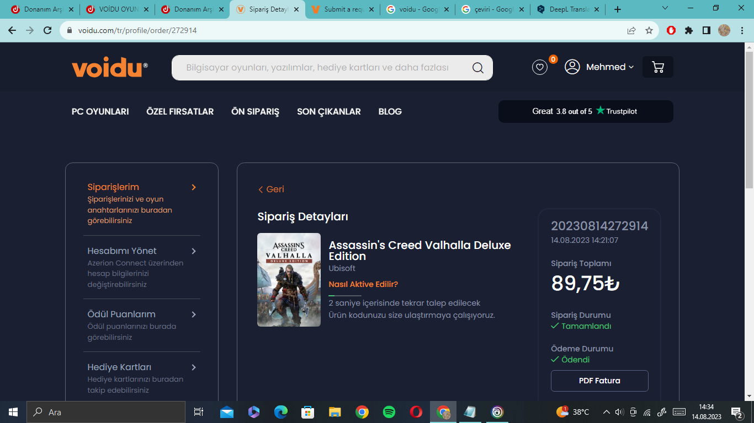Screen dimensions: 754x423
Task: Open the BLOG page
Action: click(390, 111)
